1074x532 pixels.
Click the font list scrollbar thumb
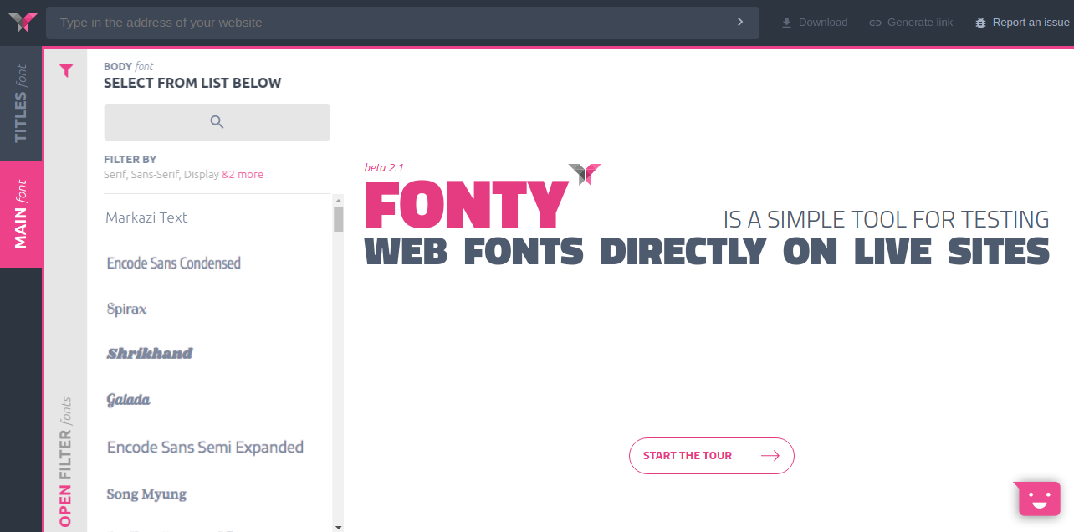pos(338,218)
